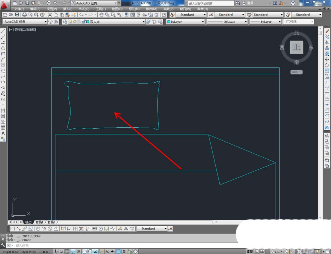
Task: Activate the Pan hand tool
Action: click(x=101, y=15)
